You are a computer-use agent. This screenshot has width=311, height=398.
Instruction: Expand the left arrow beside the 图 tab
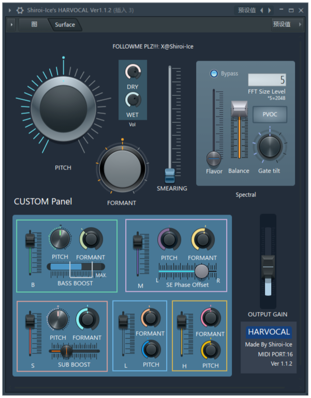pyautogui.click(x=11, y=24)
